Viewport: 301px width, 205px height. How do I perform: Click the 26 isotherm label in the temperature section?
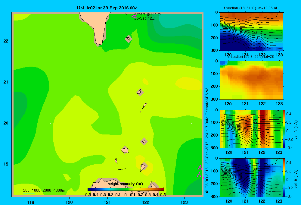click(255, 24)
